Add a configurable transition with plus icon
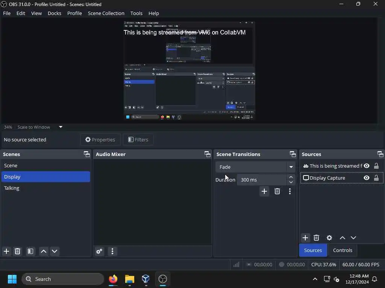 click(x=264, y=191)
